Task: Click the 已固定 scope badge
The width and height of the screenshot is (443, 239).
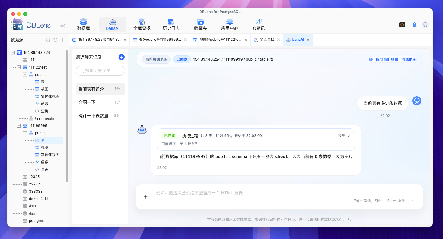Action: pos(182,59)
